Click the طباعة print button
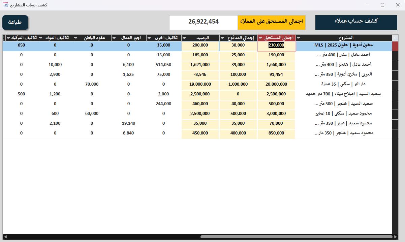This screenshot has width=405, height=242. pyautogui.click(x=15, y=22)
